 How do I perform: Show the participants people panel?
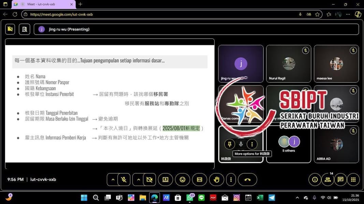pyautogui.click(x=327, y=180)
